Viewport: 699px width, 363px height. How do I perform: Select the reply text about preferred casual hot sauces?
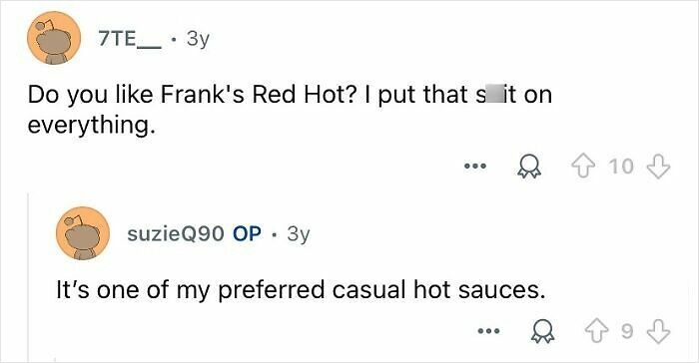(x=301, y=290)
